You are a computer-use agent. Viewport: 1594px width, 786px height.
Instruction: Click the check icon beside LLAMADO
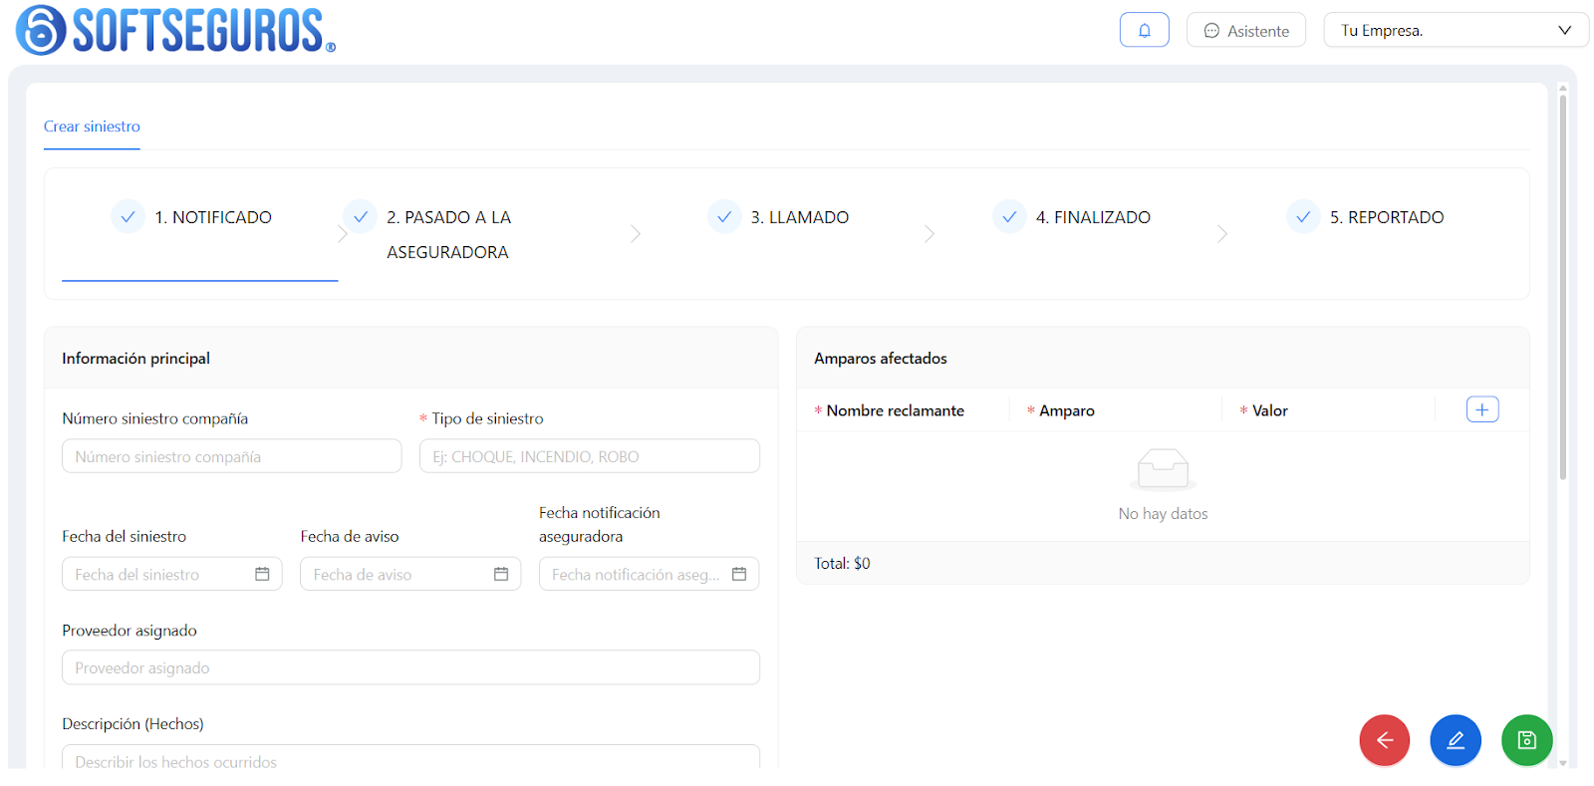tap(724, 216)
